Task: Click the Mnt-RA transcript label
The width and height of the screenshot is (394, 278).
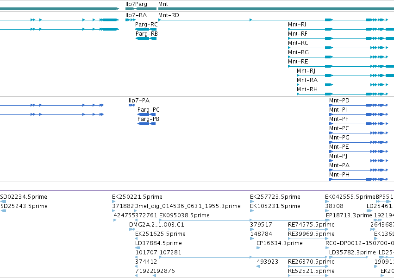Action: tap(307, 80)
